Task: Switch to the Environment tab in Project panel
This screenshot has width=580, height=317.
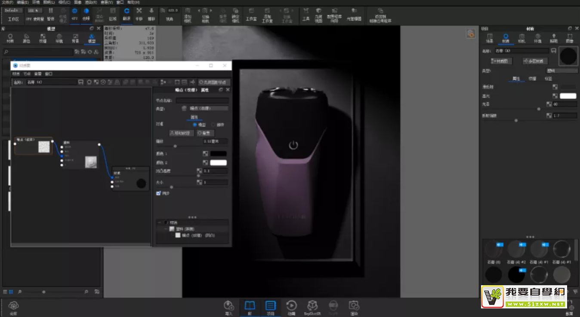Action: [x=537, y=38]
